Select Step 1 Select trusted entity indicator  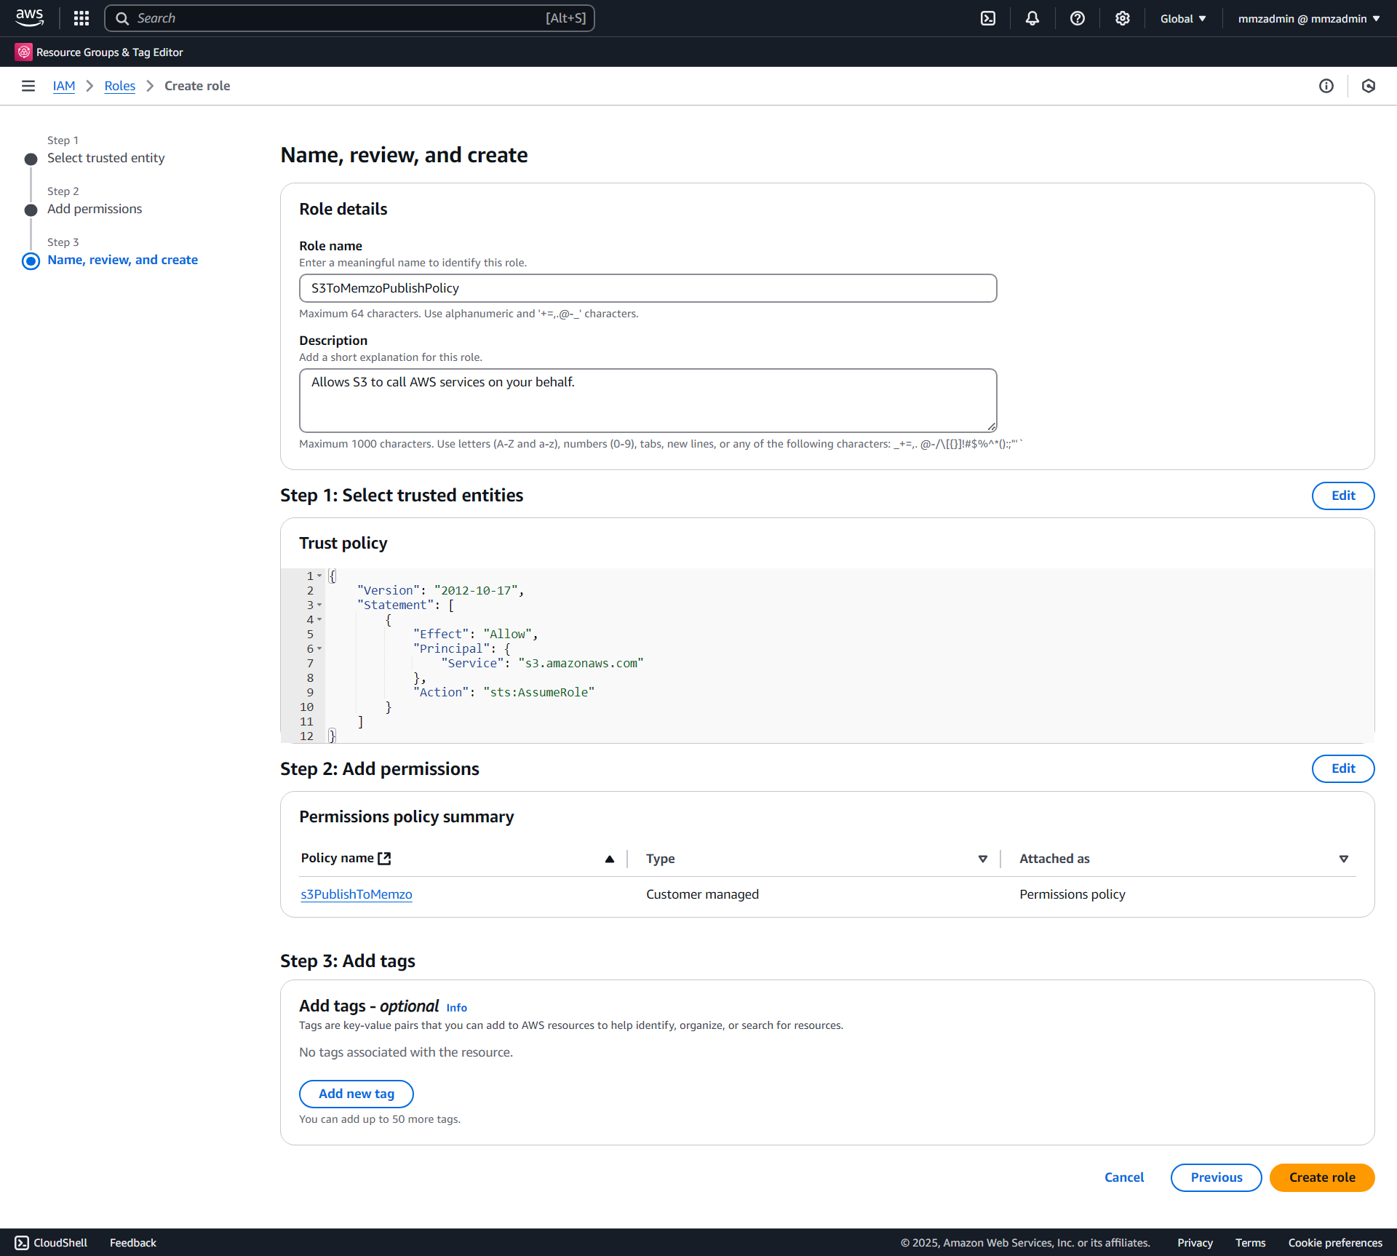(x=31, y=159)
